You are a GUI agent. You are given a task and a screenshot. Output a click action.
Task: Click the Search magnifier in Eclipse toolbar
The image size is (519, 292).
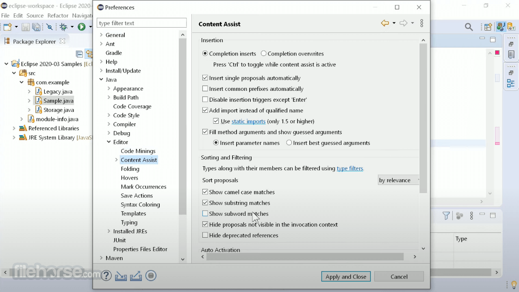pyautogui.click(x=469, y=27)
